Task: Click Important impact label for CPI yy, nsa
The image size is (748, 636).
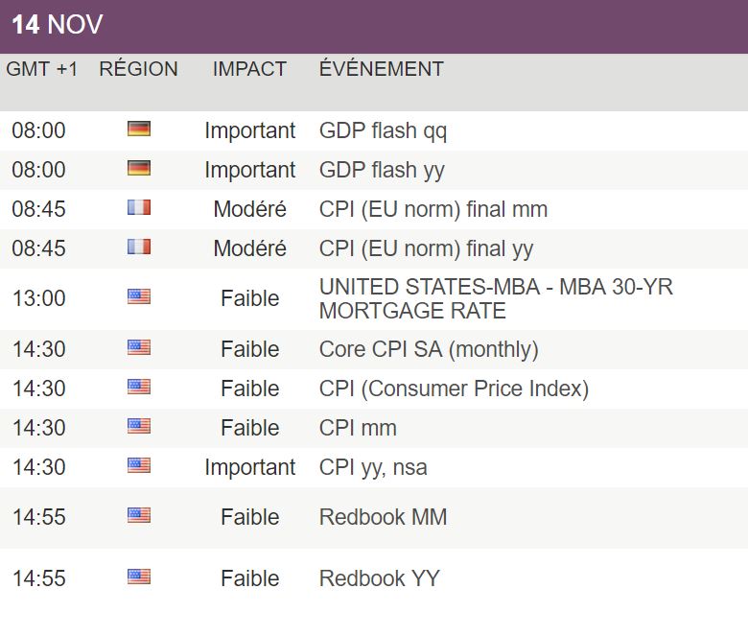Action: click(x=249, y=467)
